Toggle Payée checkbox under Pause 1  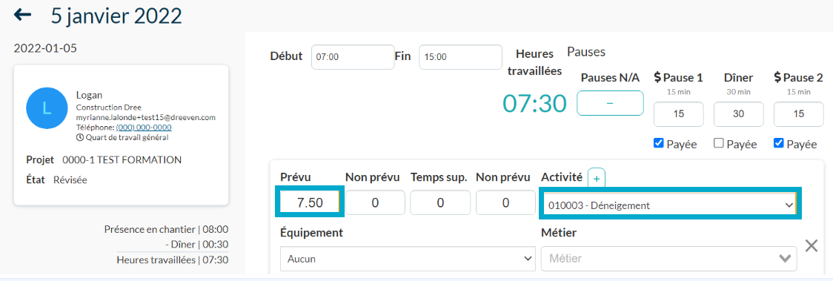click(x=658, y=143)
